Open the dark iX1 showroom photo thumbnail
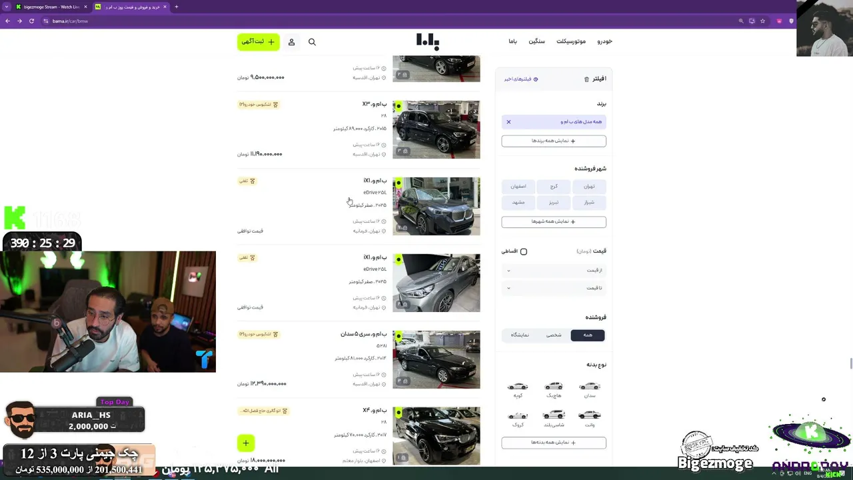 point(436,206)
